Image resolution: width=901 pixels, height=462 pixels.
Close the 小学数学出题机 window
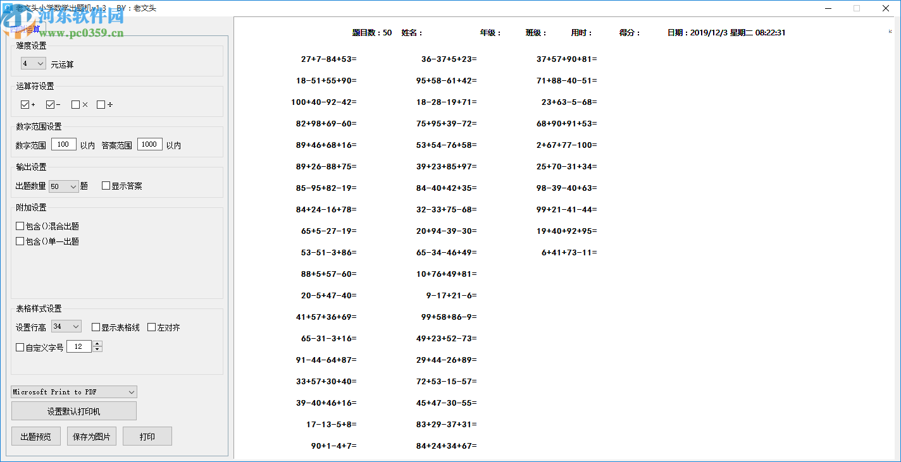[x=886, y=8]
